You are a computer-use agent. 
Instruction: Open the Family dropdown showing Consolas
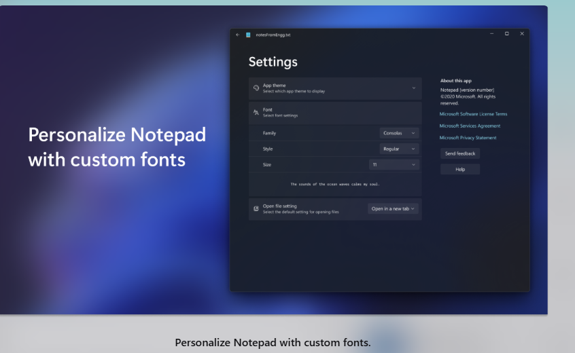(399, 133)
